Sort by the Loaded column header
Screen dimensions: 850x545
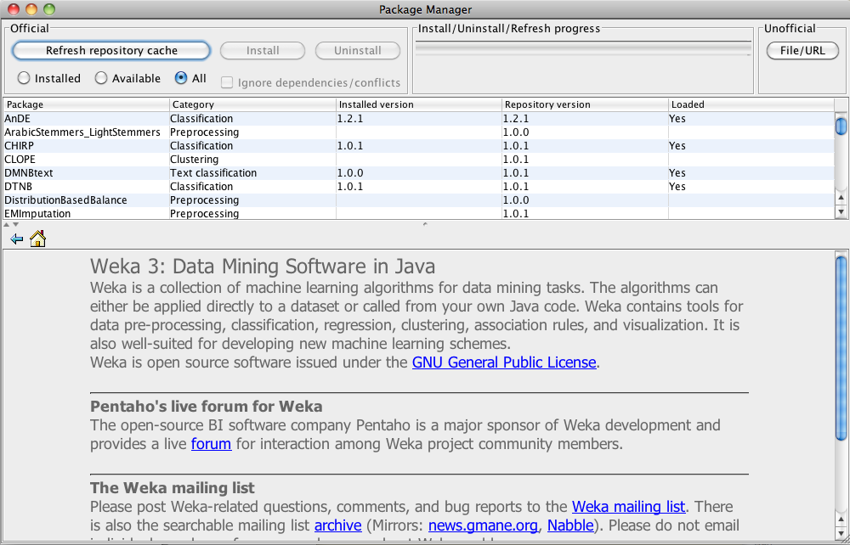click(751, 104)
